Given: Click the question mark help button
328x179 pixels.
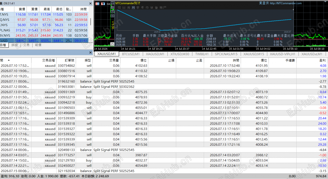Looking at the screenshot, I should pos(112,12).
